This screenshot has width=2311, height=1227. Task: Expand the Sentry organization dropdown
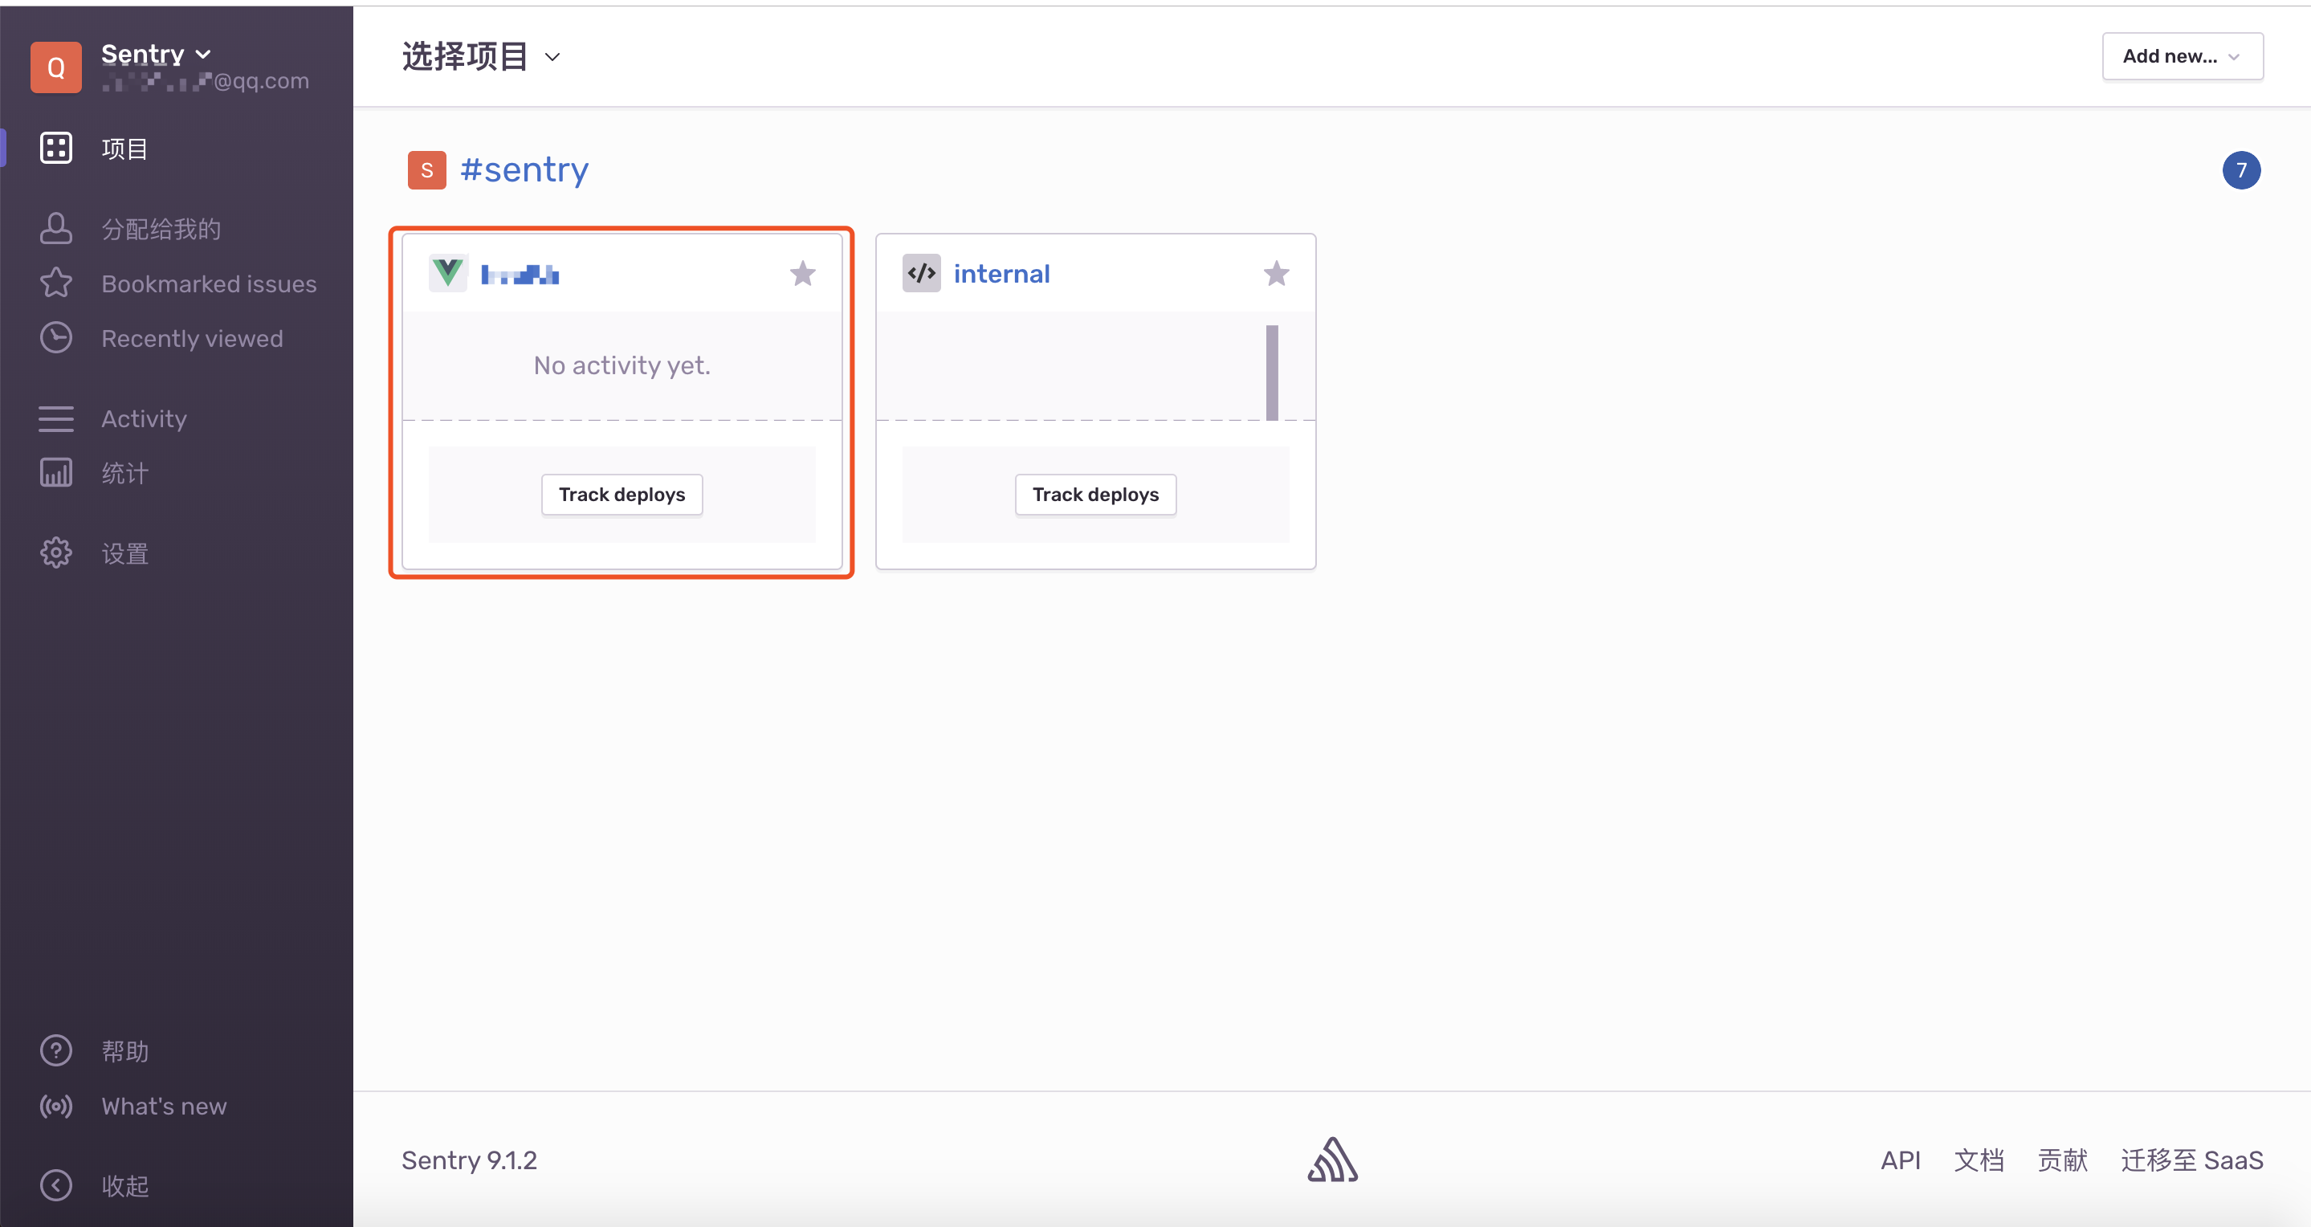click(156, 54)
